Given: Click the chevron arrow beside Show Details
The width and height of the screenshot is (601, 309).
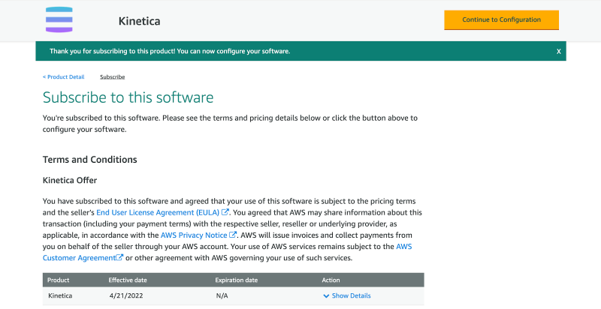Looking at the screenshot, I should pos(325,295).
